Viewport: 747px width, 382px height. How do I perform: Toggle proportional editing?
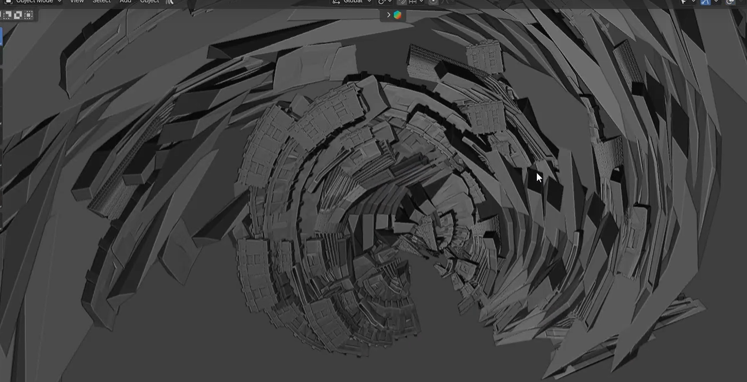point(433,2)
